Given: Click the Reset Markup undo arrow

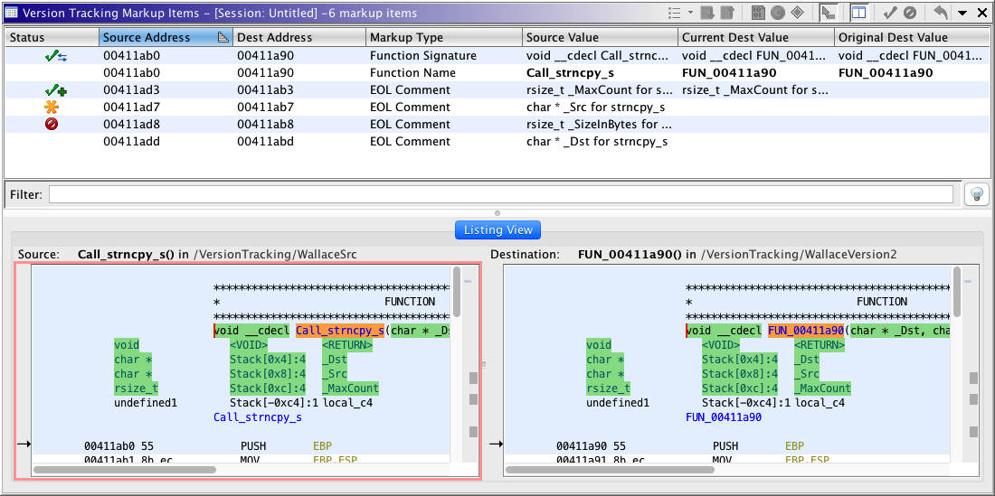Looking at the screenshot, I should tap(941, 13).
